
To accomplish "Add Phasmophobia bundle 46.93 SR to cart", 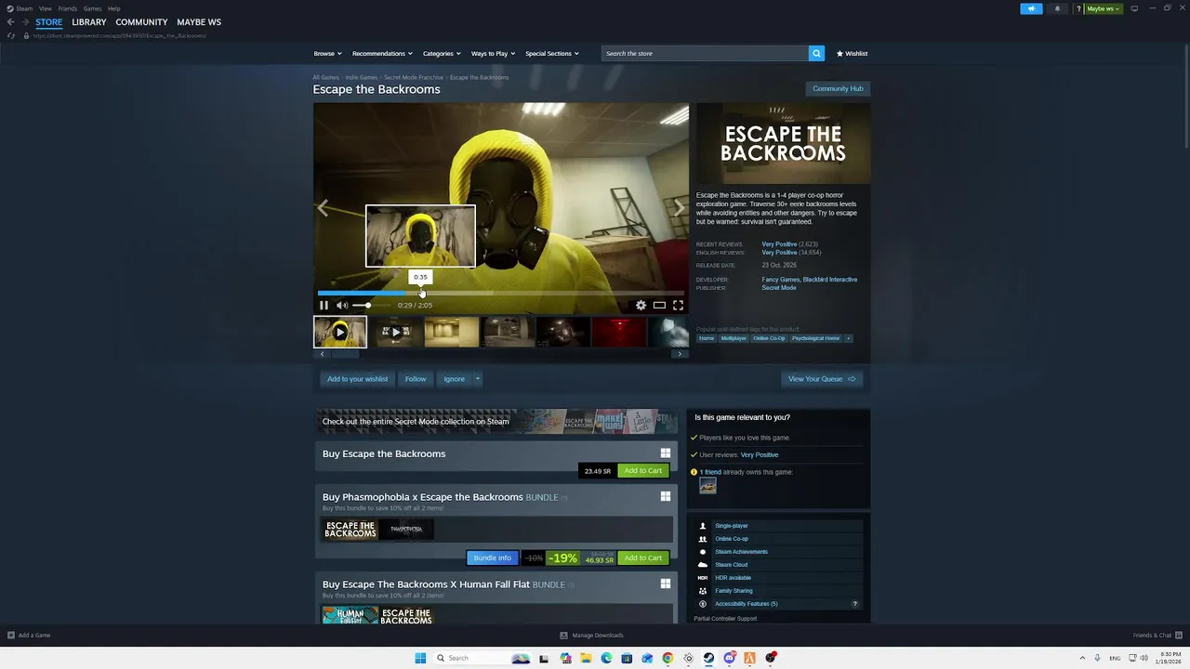I will (643, 557).
